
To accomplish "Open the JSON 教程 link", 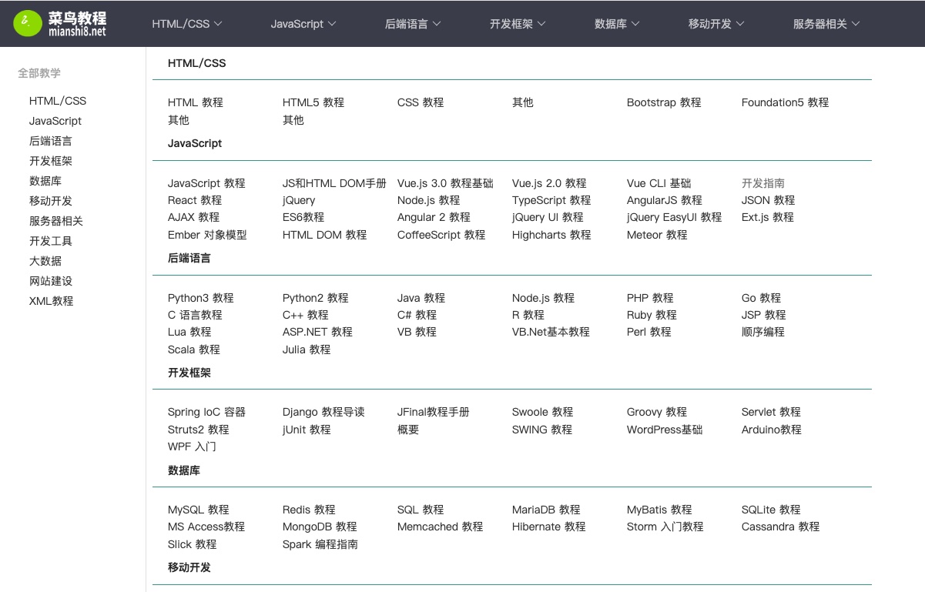I will click(768, 200).
